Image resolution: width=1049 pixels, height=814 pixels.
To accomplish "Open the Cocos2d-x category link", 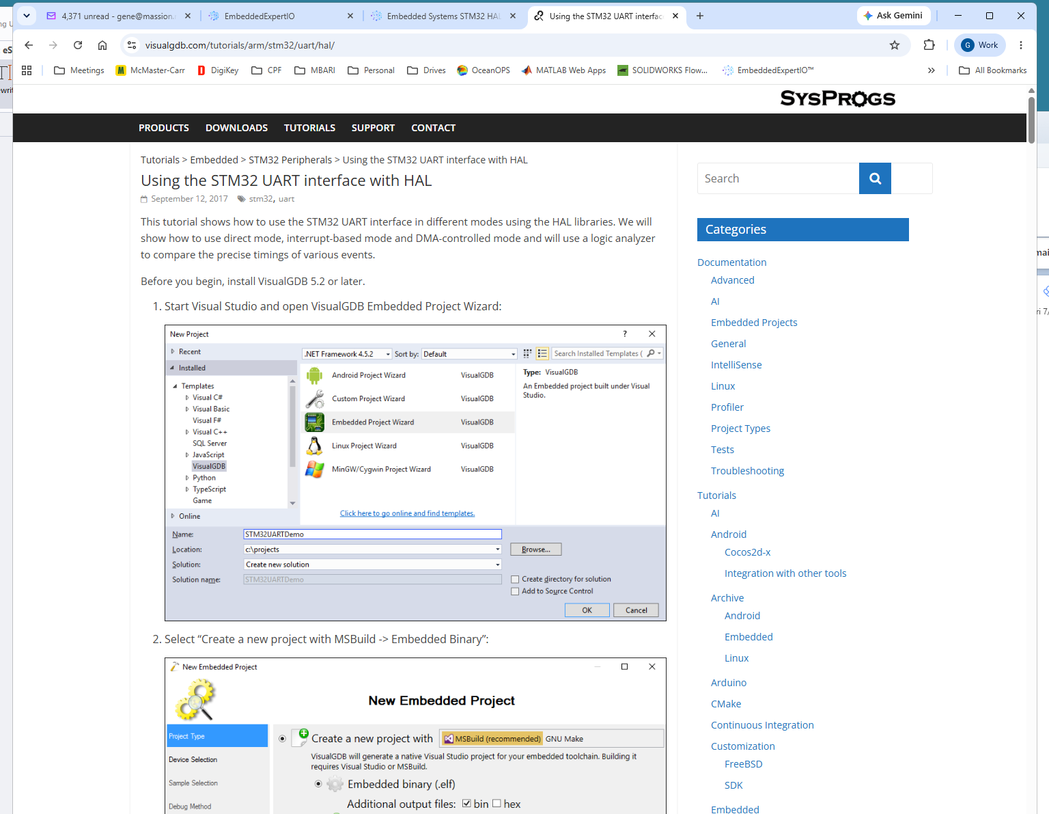I will [x=747, y=552].
